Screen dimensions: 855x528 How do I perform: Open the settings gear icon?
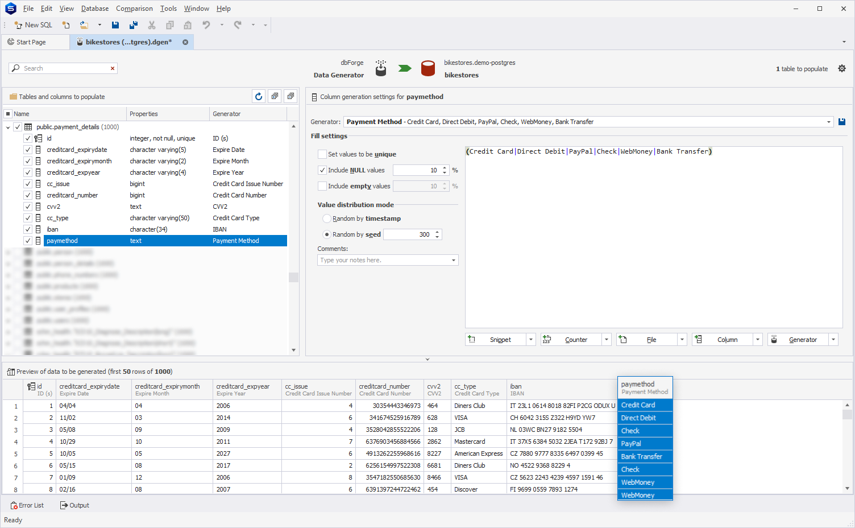[x=842, y=68]
